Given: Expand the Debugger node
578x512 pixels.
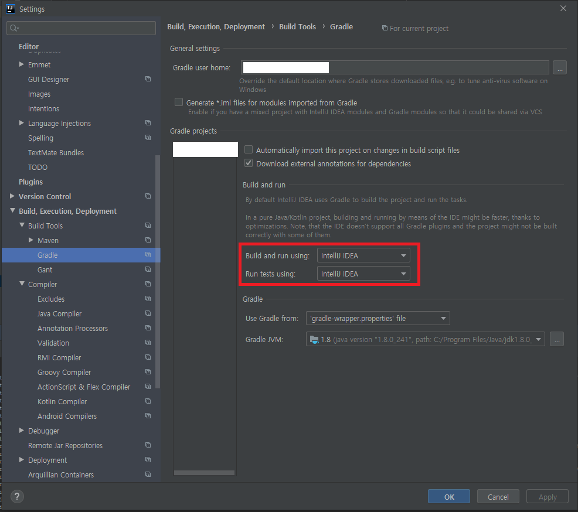Looking at the screenshot, I should 21,431.
